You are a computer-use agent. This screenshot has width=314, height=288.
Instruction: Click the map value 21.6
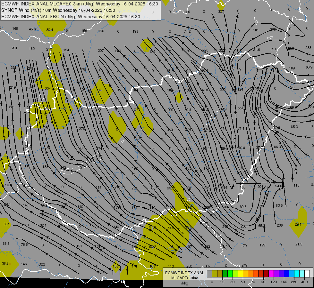257,50
